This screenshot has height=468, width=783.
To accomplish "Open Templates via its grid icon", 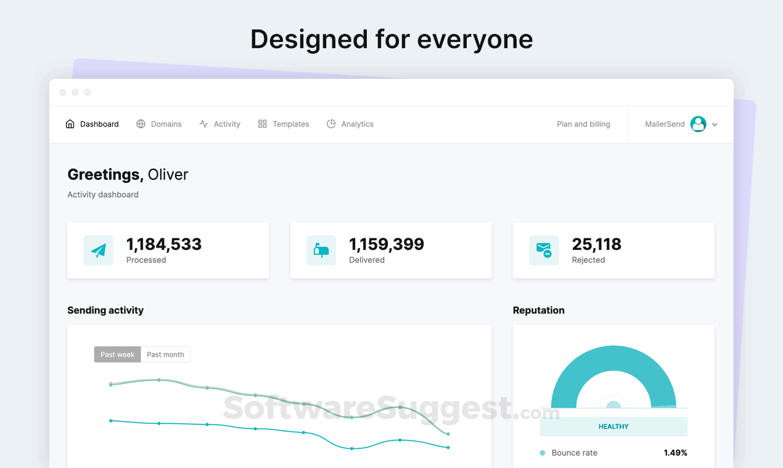I will tap(261, 124).
